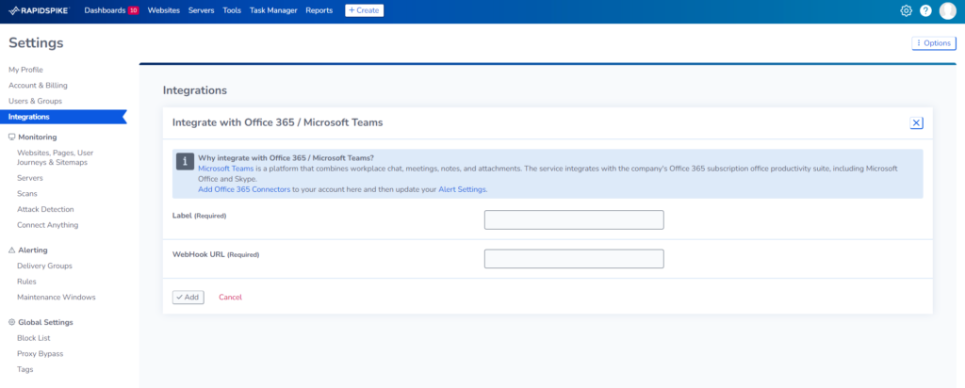Open Websites menu
Viewport: 965px width, 388px height.
tap(164, 10)
